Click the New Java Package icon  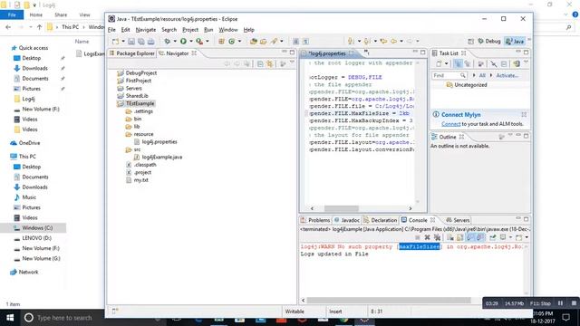point(221,42)
